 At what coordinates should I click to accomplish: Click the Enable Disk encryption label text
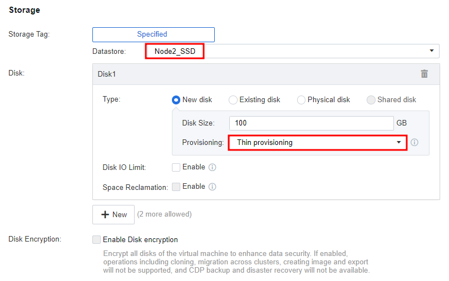tap(140, 239)
